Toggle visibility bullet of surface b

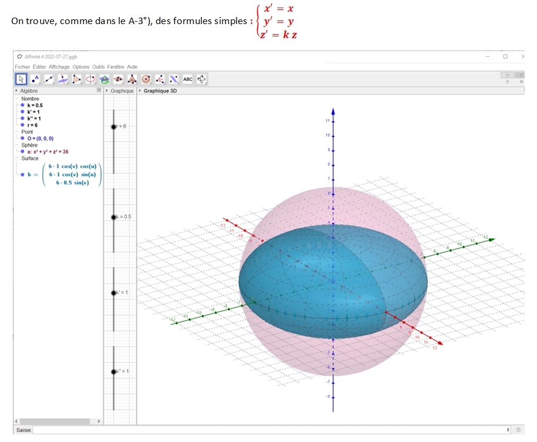coord(23,174)
